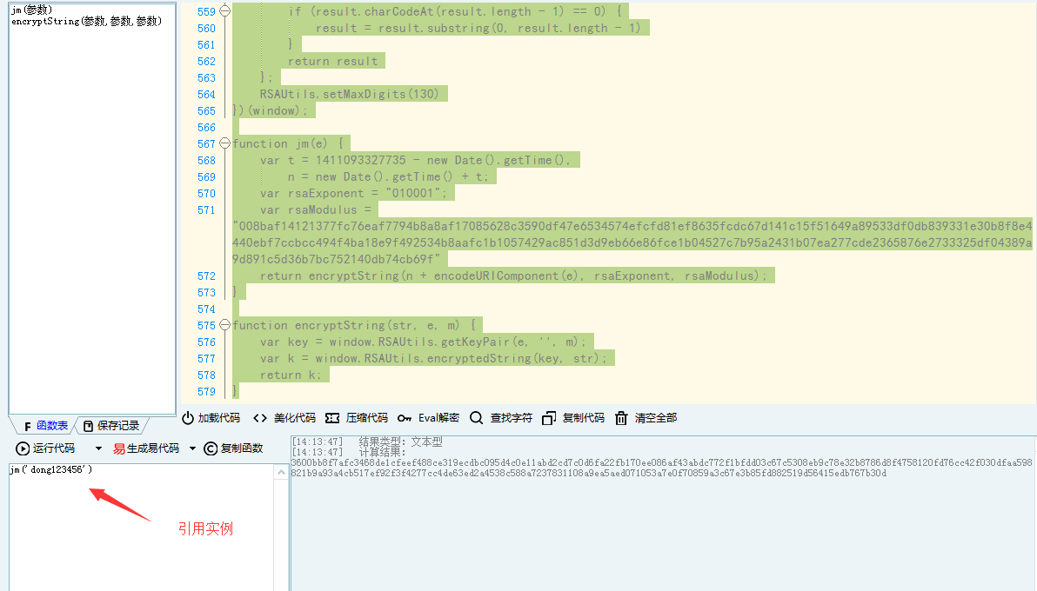Select jm(参数) in the function list
Screen dimensions: 1037x591
[31, 10]
